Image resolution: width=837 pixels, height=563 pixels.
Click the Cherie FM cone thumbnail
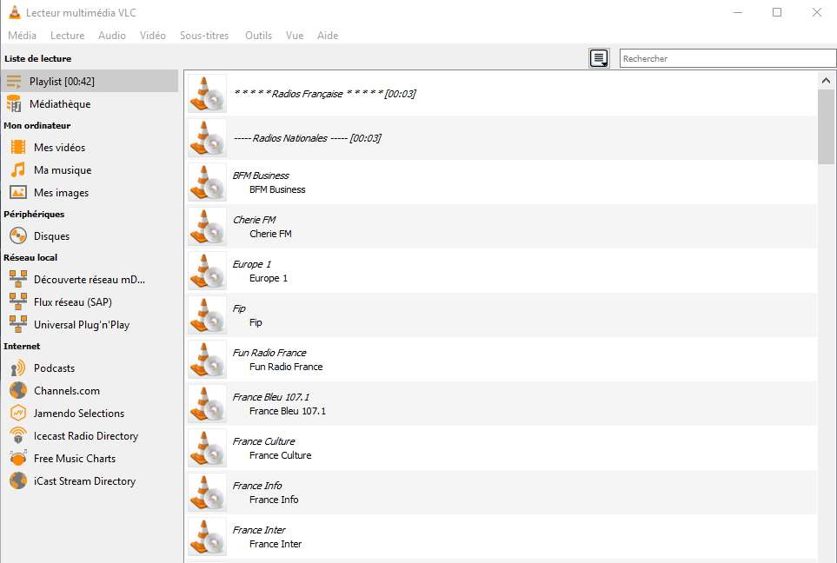click(x=207, y=227)
